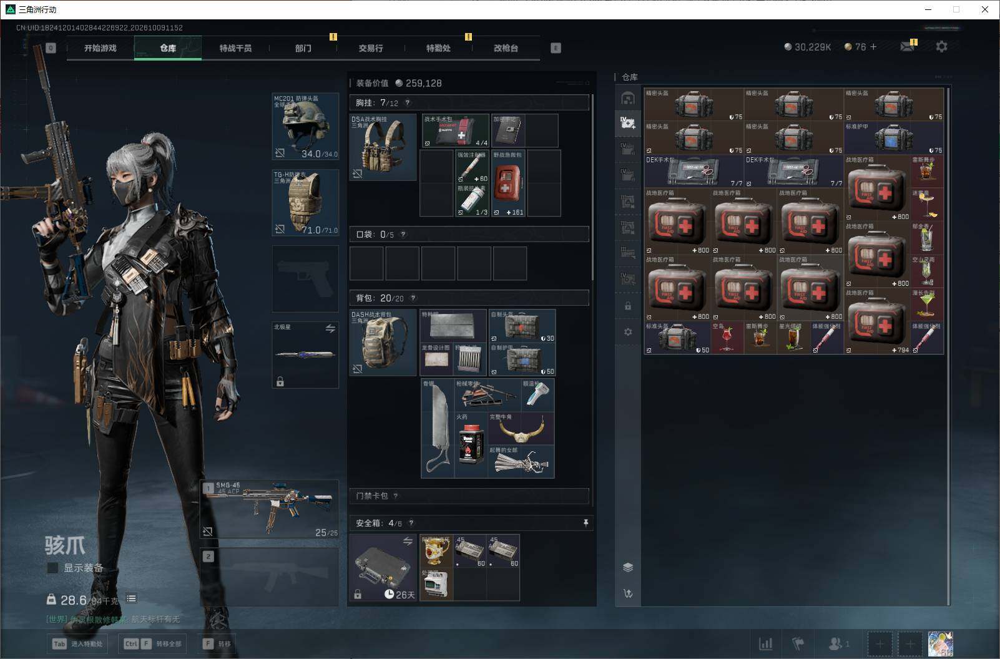
Task: Collapse the 口袋 section header
Action: pyautogui.click(x=469, y=234)
